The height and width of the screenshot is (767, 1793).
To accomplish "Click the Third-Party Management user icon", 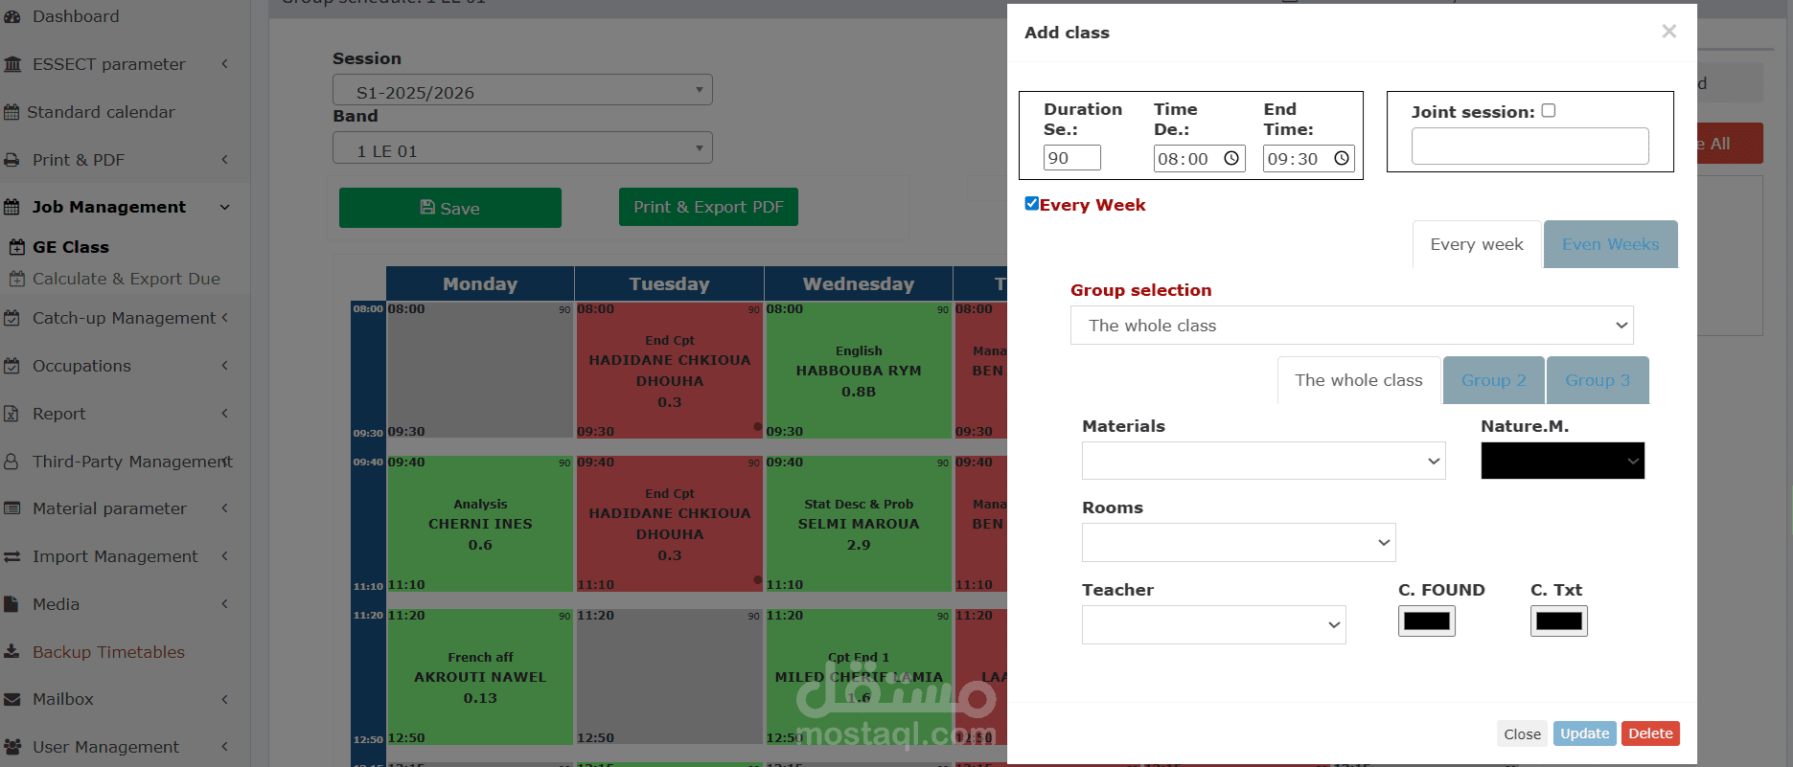I will coord(11,462).
